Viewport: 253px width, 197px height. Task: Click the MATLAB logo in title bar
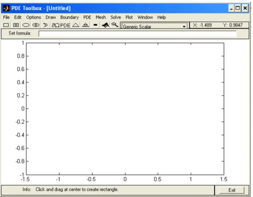tap(6, 8)
